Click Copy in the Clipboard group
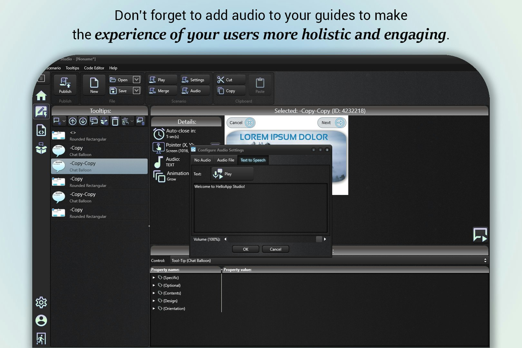The width and height of the screenshot is (522, 348). point(231,91)
